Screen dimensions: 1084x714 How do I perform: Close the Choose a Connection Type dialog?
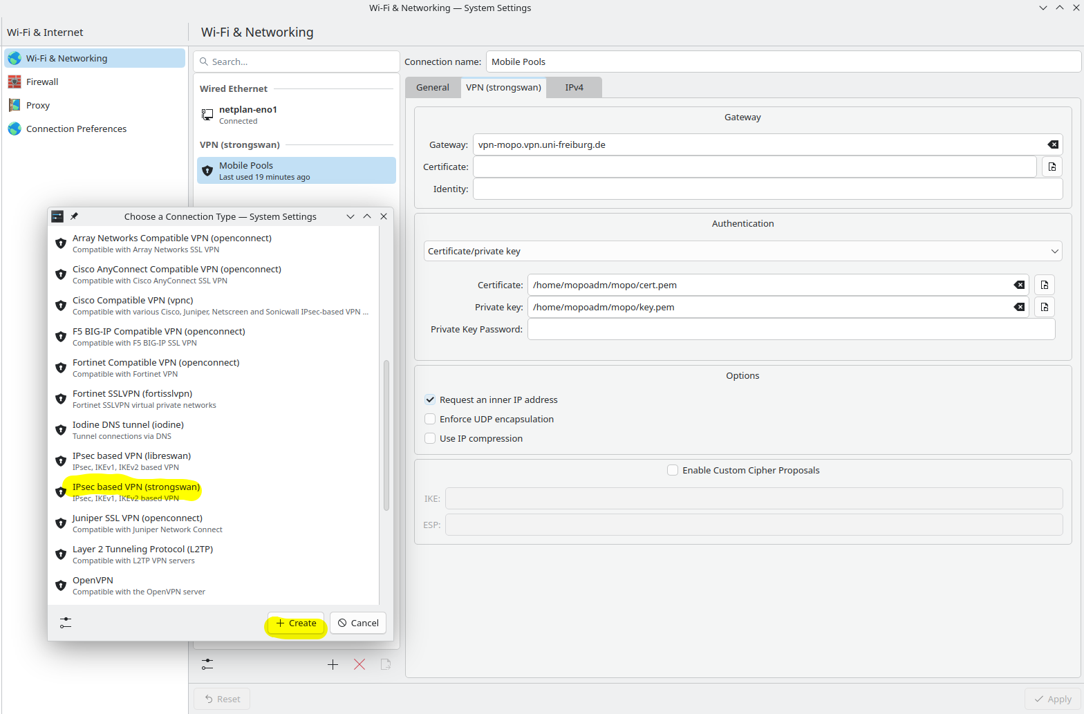click(384, 216)
